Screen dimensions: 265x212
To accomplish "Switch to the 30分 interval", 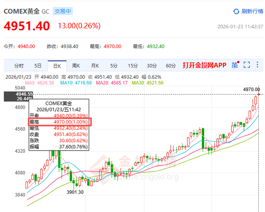I will click(x=152, y=66).
